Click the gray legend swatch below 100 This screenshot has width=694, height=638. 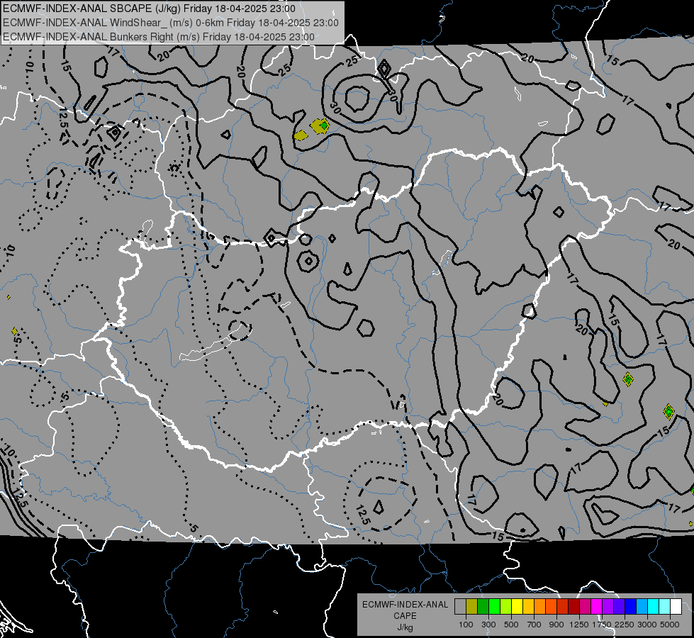[x=460, y=606]
